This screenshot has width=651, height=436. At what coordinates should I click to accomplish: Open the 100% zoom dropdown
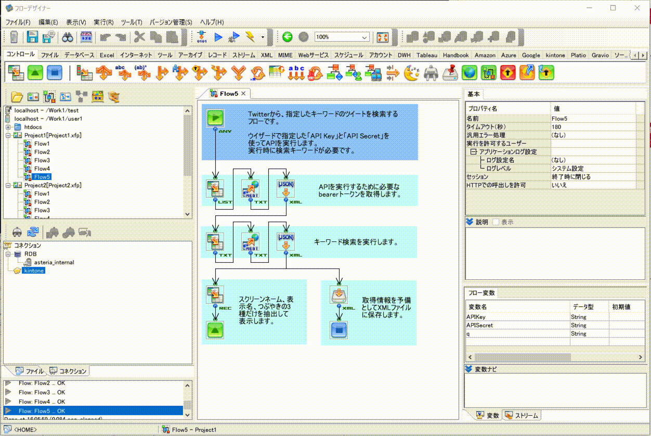point(364,37)
